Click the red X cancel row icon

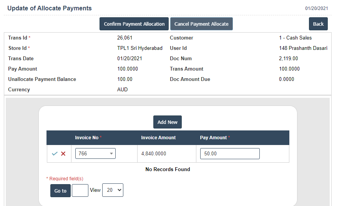point(63,154)
